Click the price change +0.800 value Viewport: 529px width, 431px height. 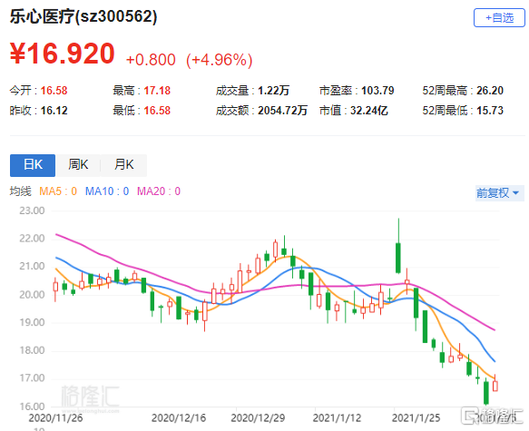pos(151,60)
